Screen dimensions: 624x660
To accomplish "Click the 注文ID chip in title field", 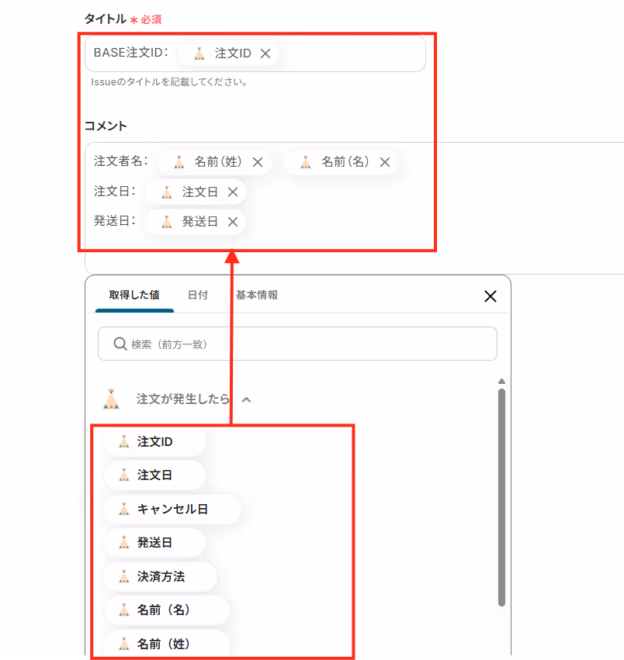I will [x=227, y=54].
